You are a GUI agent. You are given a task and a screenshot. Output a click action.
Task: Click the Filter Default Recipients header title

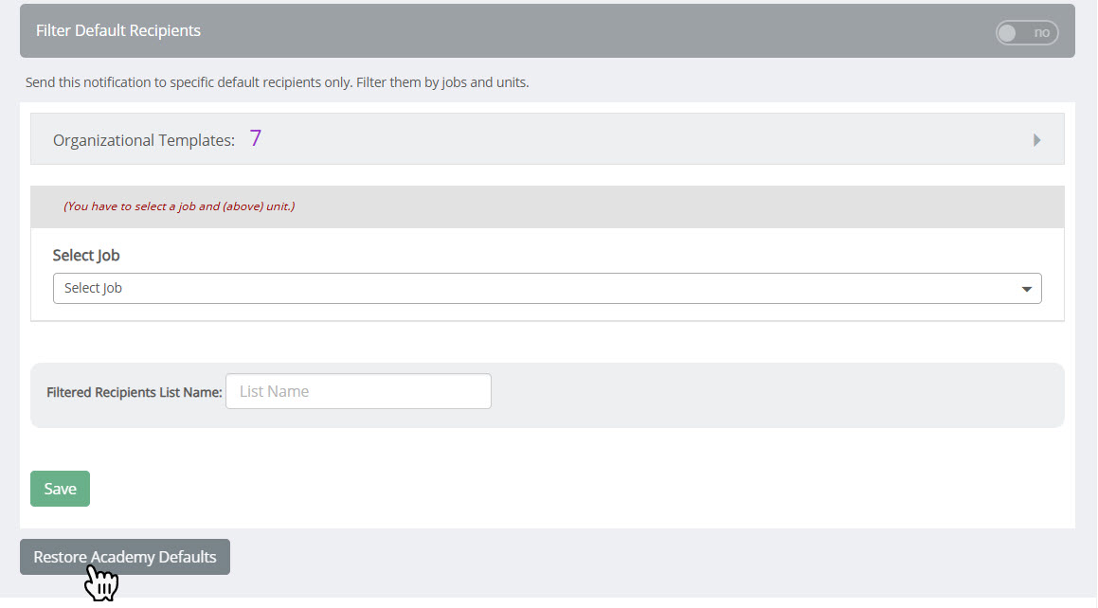[x=118, y=30]
